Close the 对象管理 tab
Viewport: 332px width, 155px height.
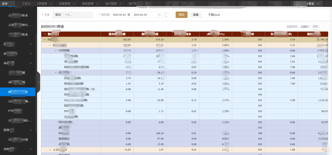(74, 4)
